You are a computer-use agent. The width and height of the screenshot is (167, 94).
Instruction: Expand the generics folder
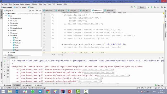[x=8, y=23]
